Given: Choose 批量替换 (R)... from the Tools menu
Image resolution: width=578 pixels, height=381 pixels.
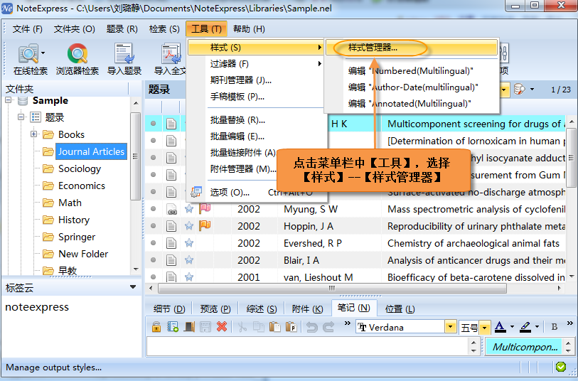Looking at the screenshot, I should tap(237, 119).
